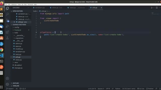Close urls.py in Open Editors list
This screenshot has height=90, width=161.
[x=14, y=22]
